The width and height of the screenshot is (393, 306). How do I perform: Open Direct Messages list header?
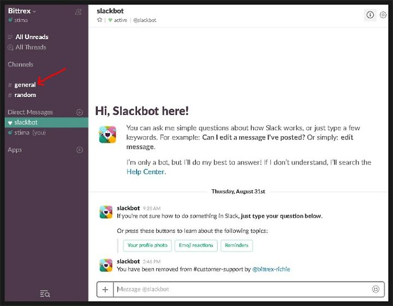coord(31,112)
